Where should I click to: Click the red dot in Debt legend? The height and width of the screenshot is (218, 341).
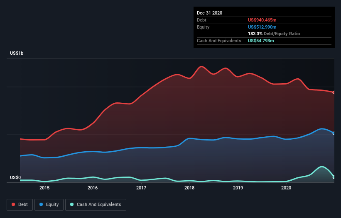[x=13, y=204]
